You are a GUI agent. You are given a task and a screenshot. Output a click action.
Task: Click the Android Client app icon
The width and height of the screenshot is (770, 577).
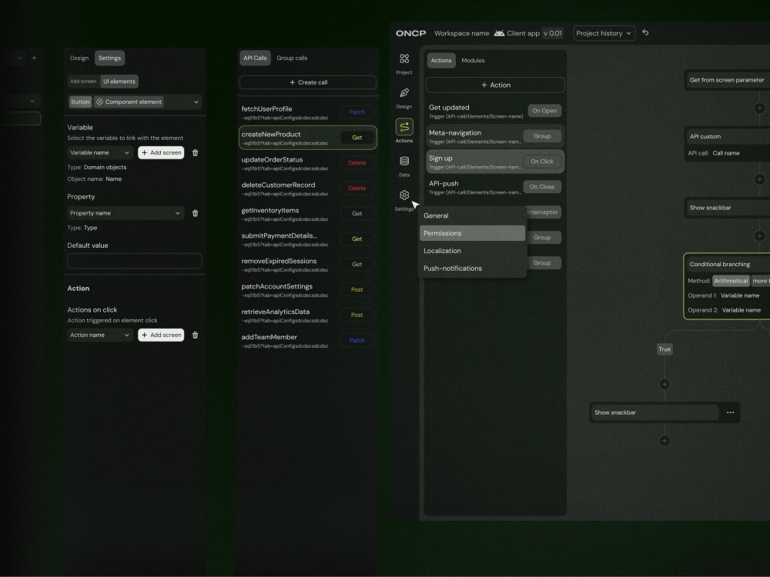point(499,33)
